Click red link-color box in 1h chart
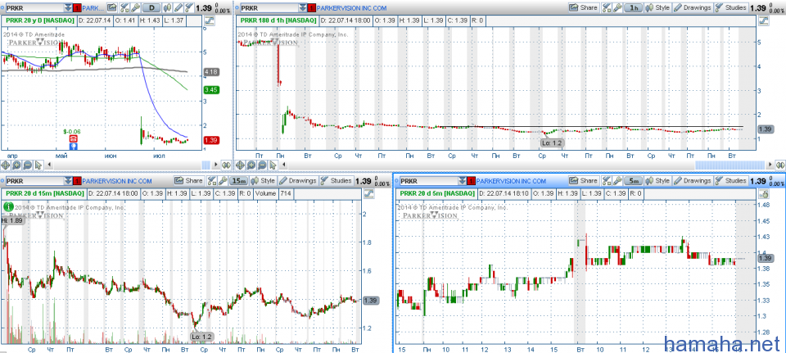 [311, 8]
